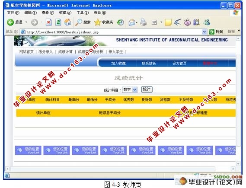246x188 pixels.
Task: Click the 最高分 column header
Action: pyautogui.click(x=74, y=99)
